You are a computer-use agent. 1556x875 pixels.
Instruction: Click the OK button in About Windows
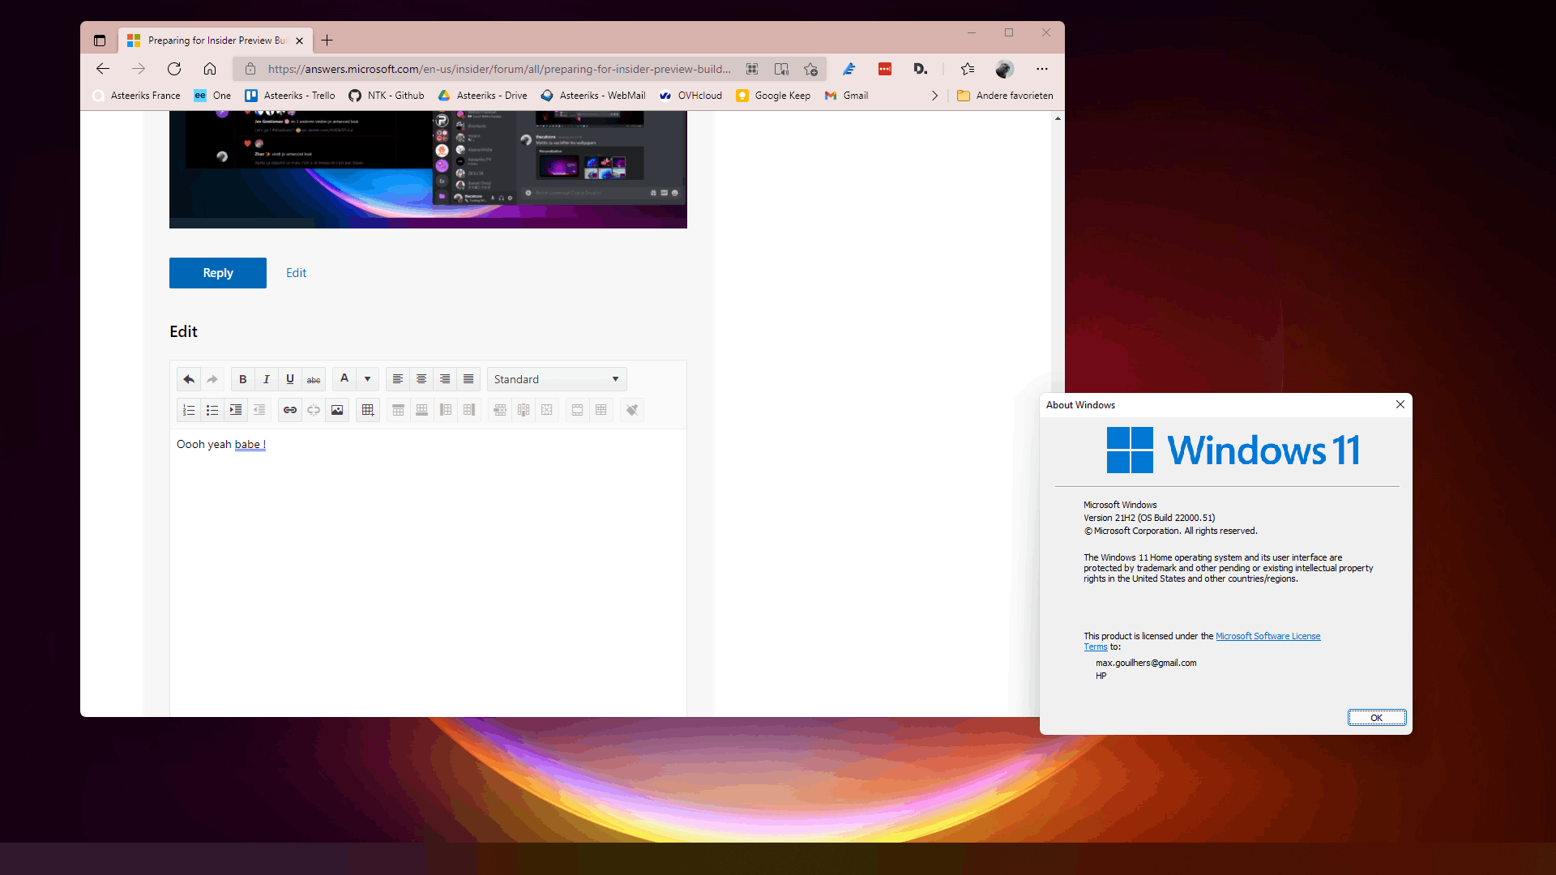[1376, 718]
